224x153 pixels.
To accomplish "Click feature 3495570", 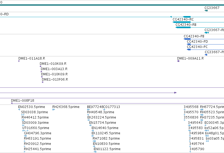I will click(191, 112).
